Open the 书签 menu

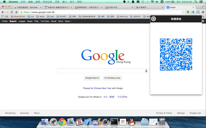point(57,2)
